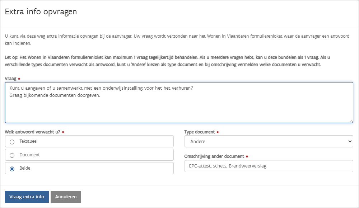The image size is (359, 208).
Task: Focus the Omschrijving ander document input field
Action: (269, 166)
